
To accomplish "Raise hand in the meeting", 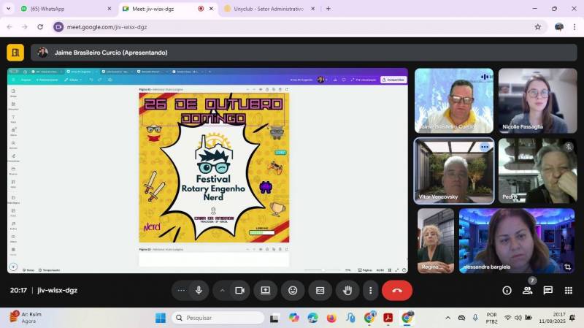I will click(347, 290).
